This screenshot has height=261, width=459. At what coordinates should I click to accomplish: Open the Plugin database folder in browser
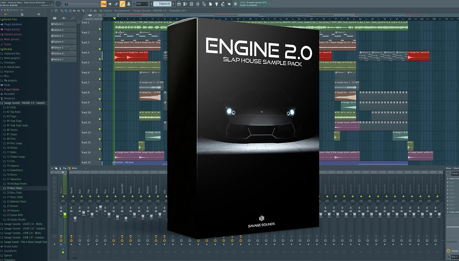[13, 24]
